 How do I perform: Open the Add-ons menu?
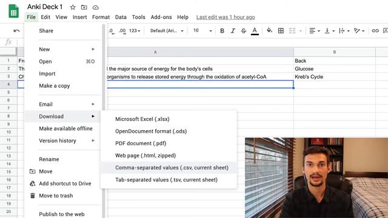tap(161, 17)
